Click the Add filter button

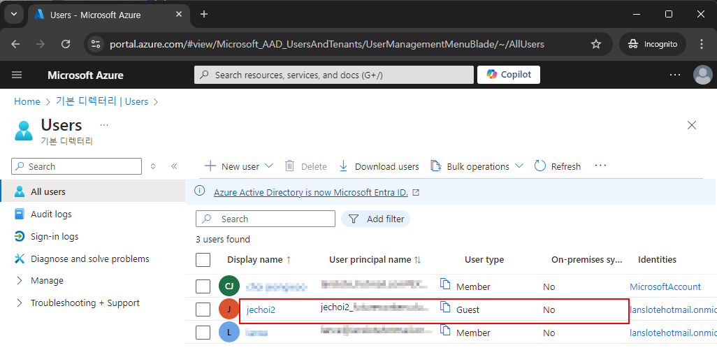[x=375, y=219]
